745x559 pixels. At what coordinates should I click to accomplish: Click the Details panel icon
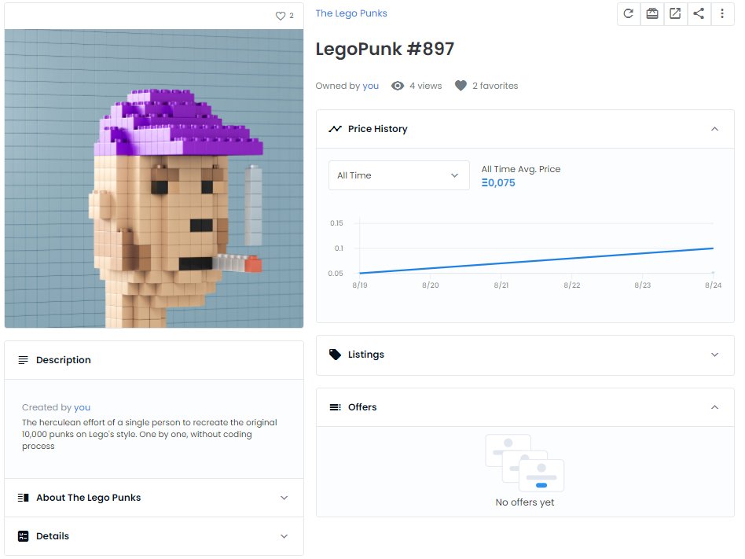coord(23,536)
